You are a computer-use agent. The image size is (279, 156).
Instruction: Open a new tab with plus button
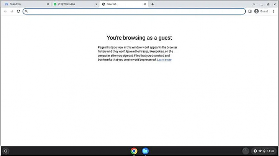click(153, 4)
